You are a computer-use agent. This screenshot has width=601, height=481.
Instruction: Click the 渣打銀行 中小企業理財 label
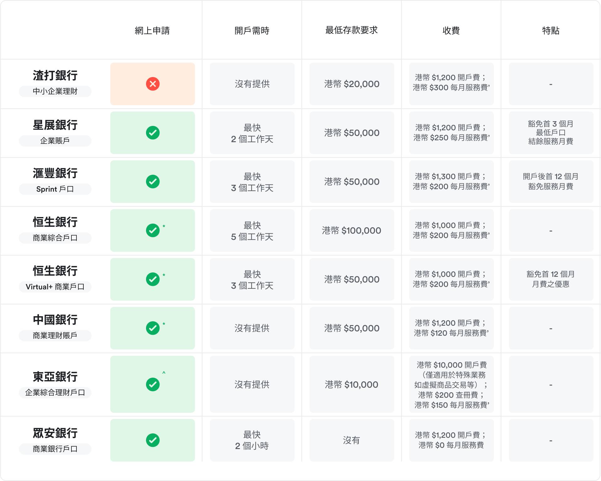55,91
